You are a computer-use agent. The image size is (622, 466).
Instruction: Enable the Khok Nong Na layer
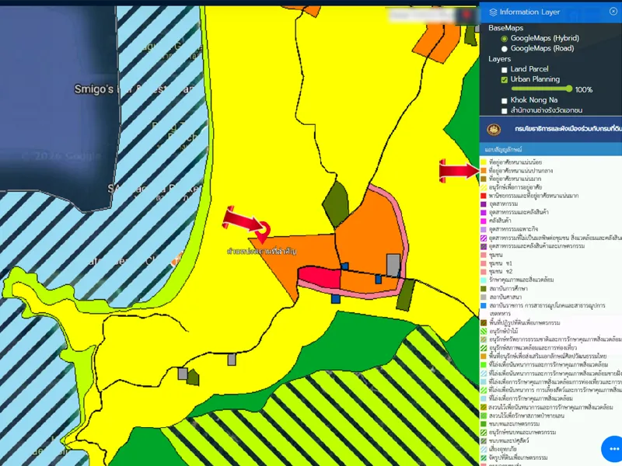[x=505, y=100]
